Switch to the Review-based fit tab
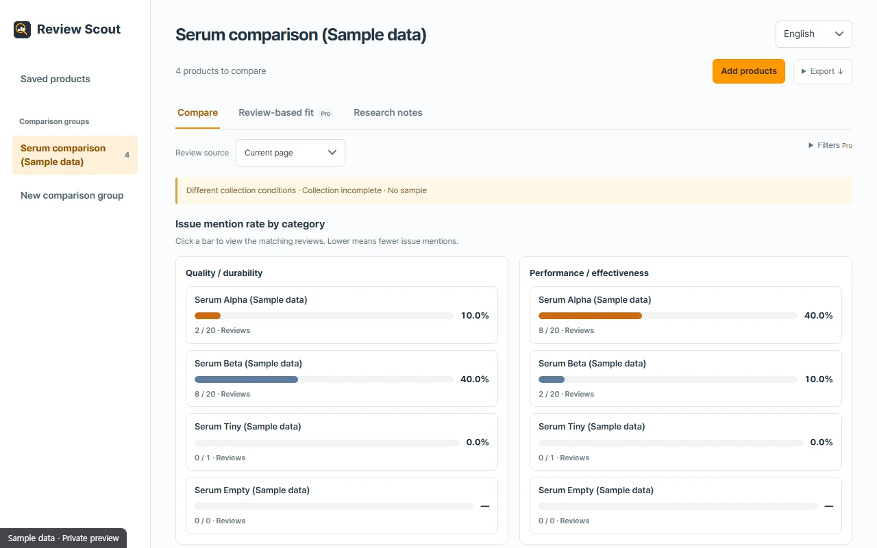The width and height of the screenshot is (877, 548). [286, 113]
